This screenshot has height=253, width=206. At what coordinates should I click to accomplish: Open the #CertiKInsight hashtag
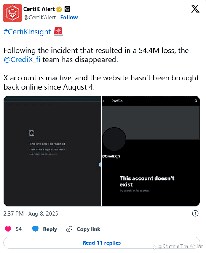tap(27, 32)
